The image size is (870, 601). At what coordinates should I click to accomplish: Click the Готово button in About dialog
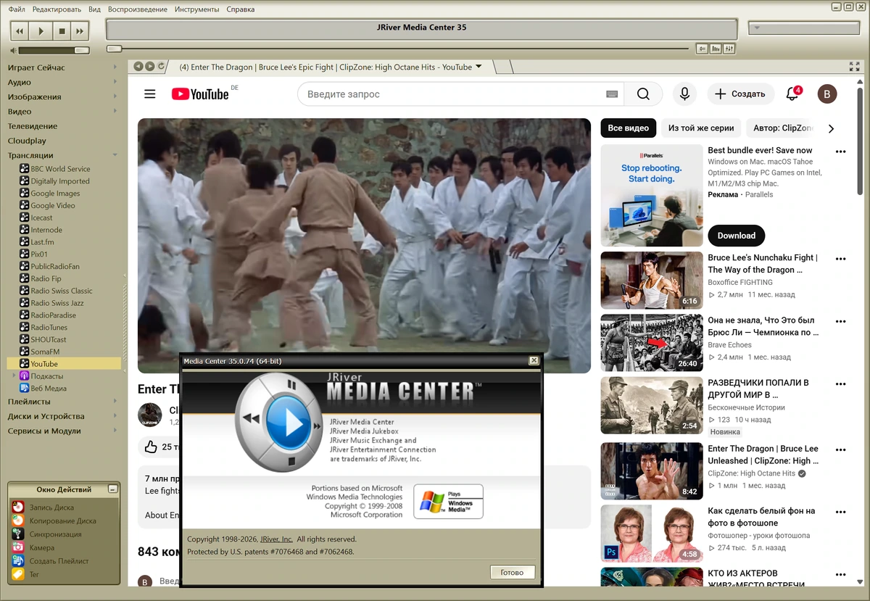(x=512, y=572)
